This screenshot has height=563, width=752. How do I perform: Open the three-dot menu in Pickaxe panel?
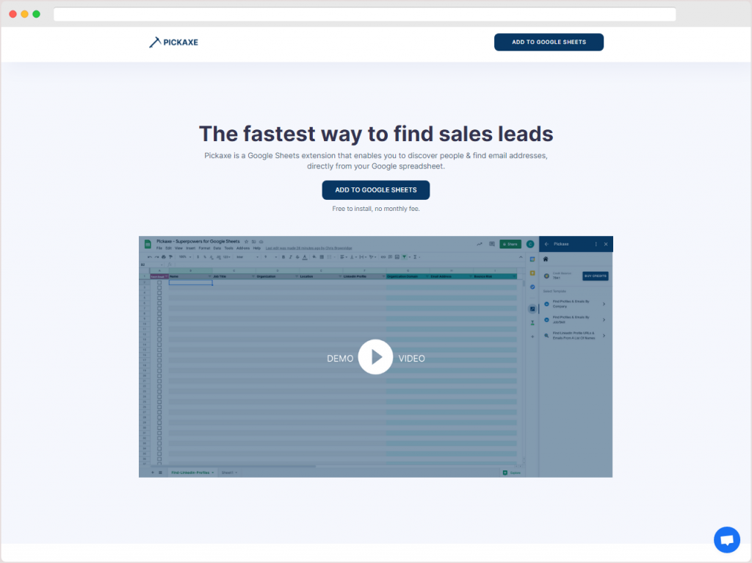coord(596,244)
